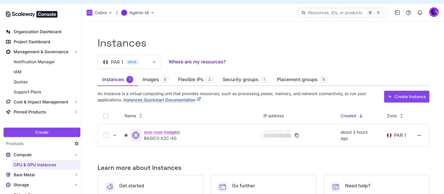Switch to the Images tab
The height and width of the screenshot is (194, 444).
point(155,80)
